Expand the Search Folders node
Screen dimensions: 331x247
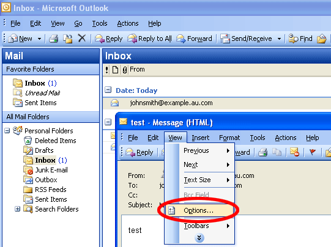point(18,209)
